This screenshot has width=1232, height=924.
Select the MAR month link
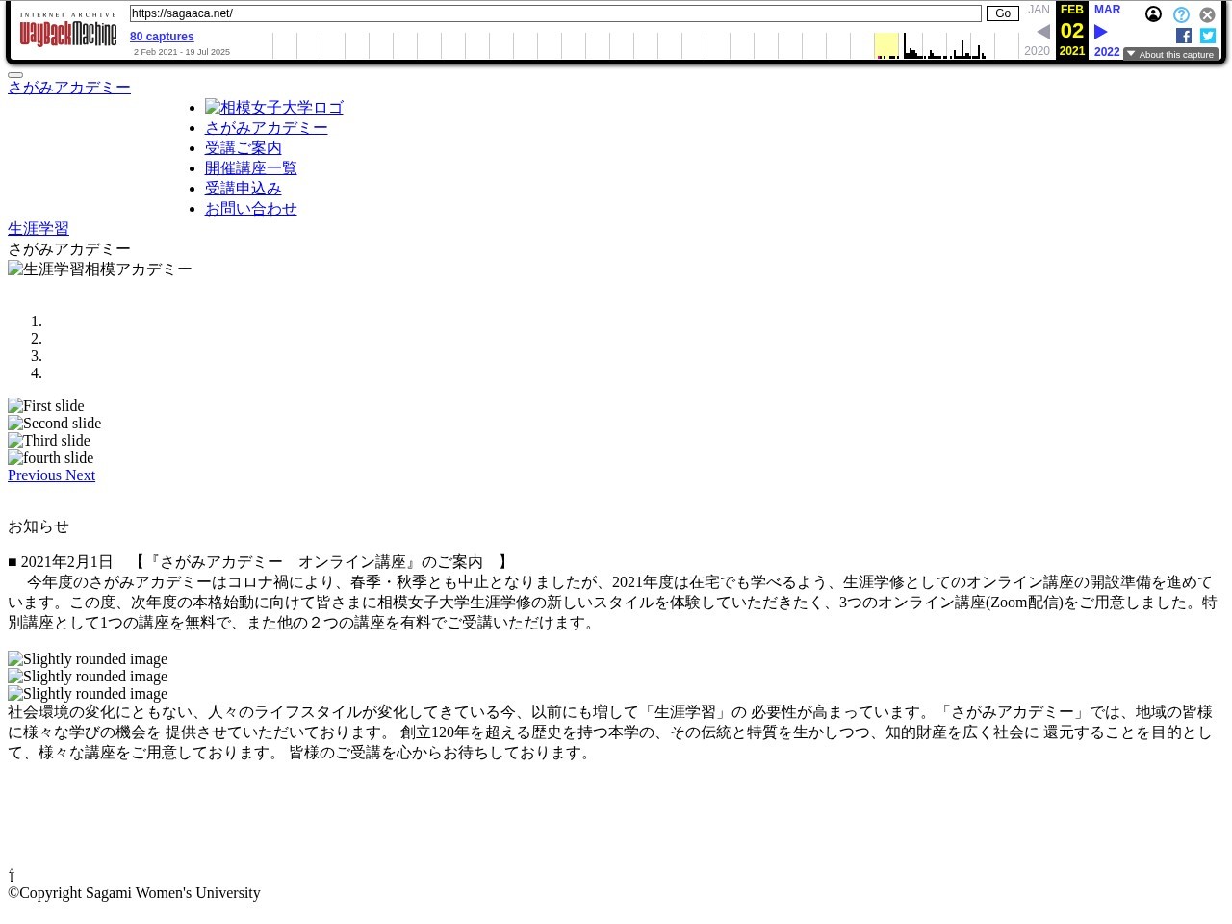[1107, 10]
